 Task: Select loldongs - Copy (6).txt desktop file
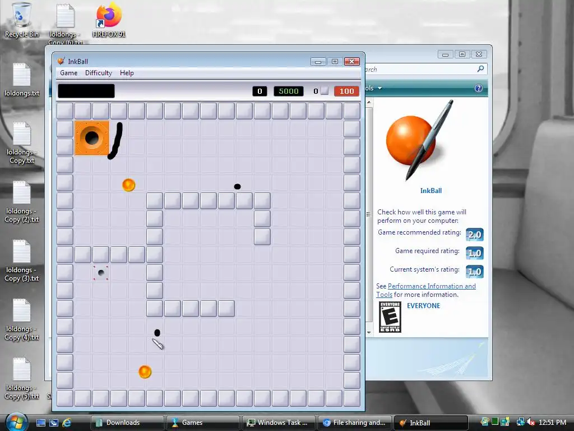(x=66, y=24)
